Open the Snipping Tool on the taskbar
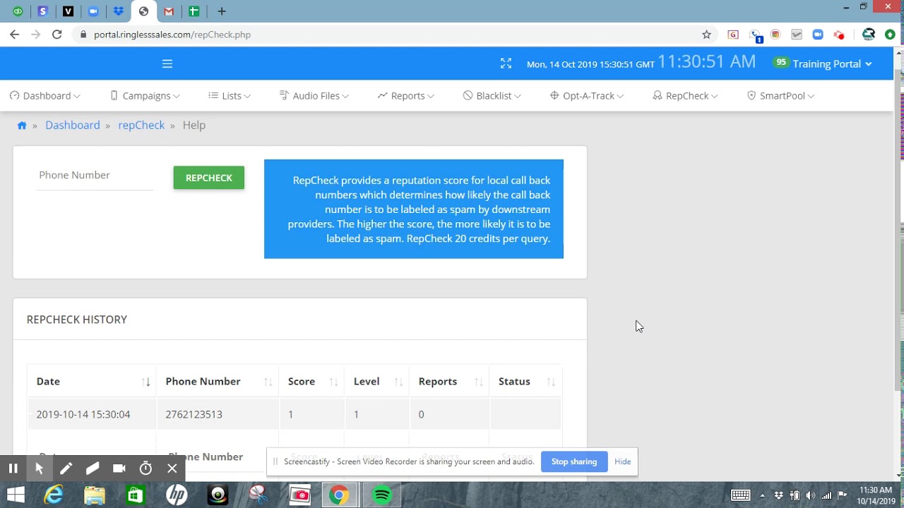Viewport: 904px width, 508px height. click(x=258, y=495)
